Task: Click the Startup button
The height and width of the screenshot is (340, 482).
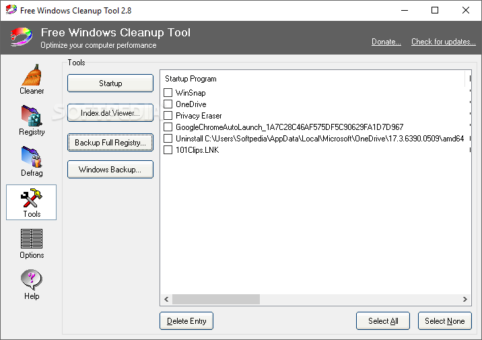Action: coord(110,83)
